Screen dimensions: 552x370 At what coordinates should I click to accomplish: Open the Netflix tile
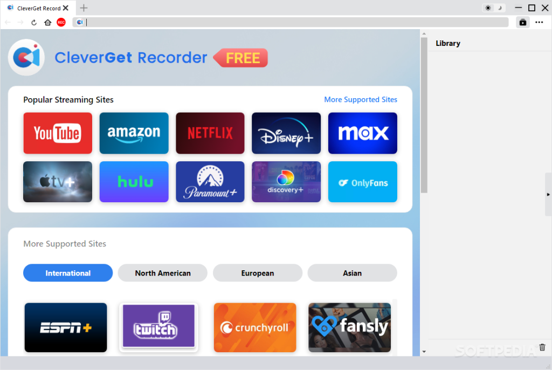(210, 133)
